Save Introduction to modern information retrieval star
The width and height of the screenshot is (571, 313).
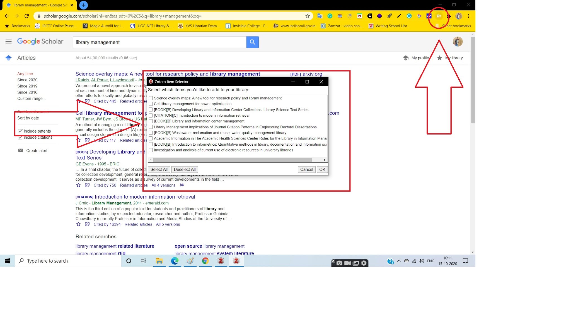[78, 224]
